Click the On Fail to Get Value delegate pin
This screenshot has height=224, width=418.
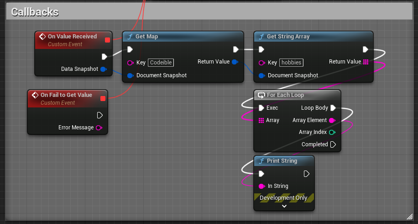(103, 99)
